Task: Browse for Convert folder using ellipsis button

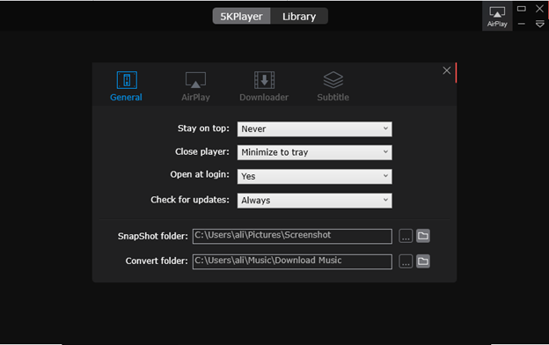Action: 406,261
